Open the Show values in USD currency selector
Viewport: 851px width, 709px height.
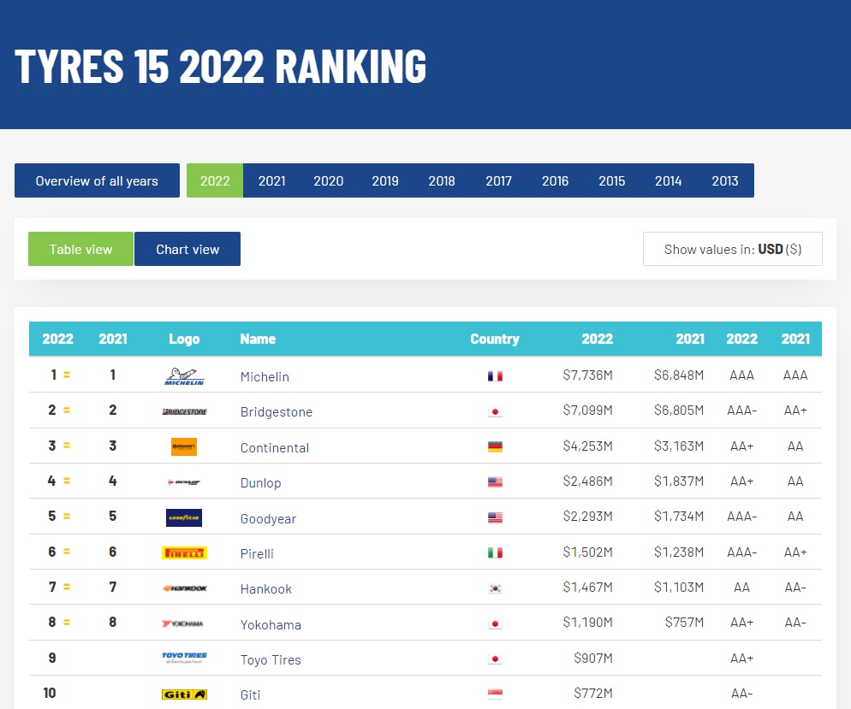(733, 249)
